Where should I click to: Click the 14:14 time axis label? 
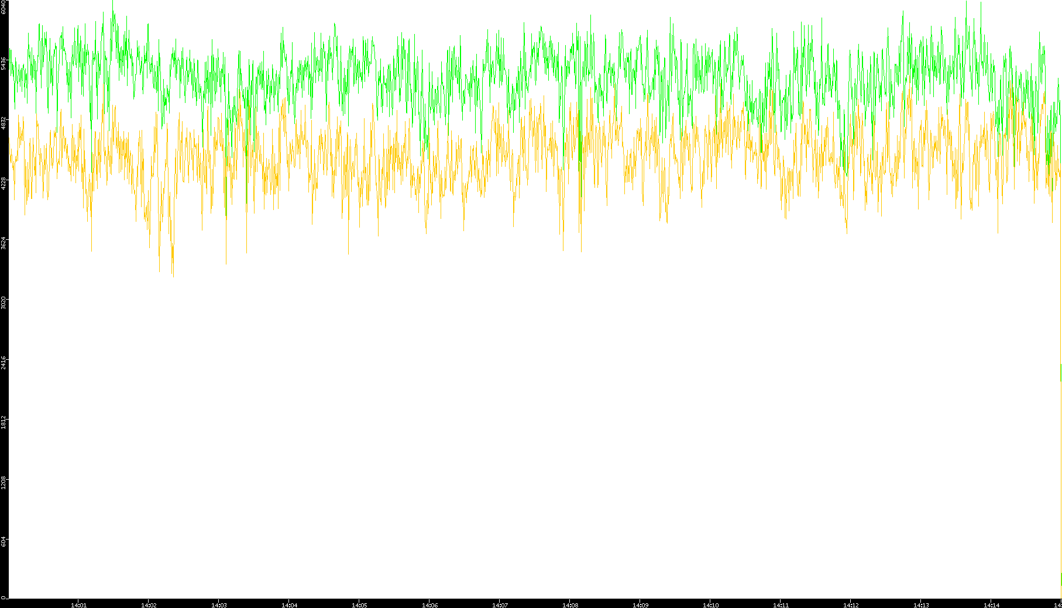[991, 605]
